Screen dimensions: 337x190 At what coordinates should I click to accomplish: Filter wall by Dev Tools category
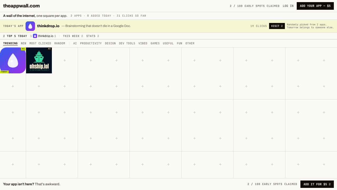click(x=127, y=43)
